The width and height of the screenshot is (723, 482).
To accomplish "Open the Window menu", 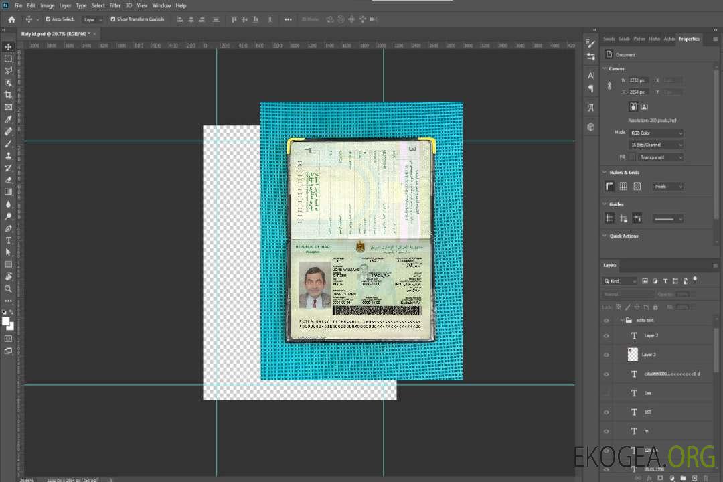I will [x=161, y=5].
